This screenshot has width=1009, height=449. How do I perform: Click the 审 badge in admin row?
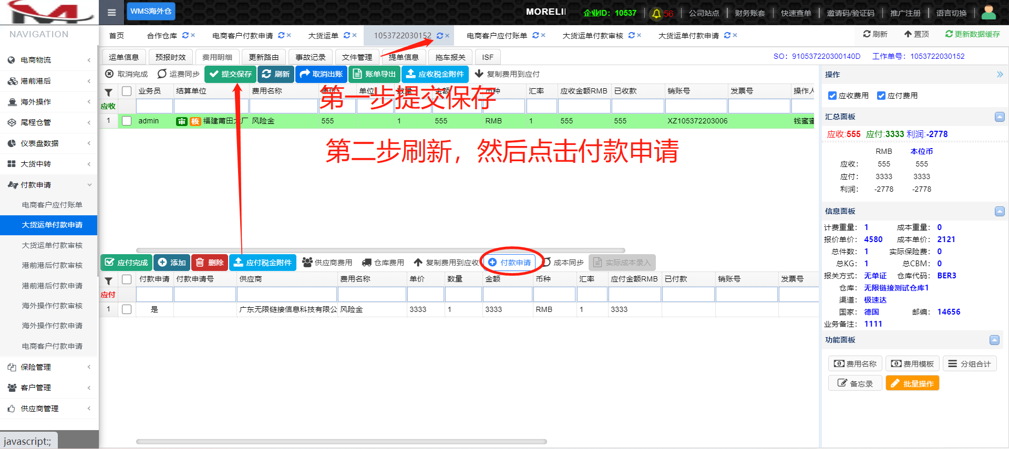[181, 121]
